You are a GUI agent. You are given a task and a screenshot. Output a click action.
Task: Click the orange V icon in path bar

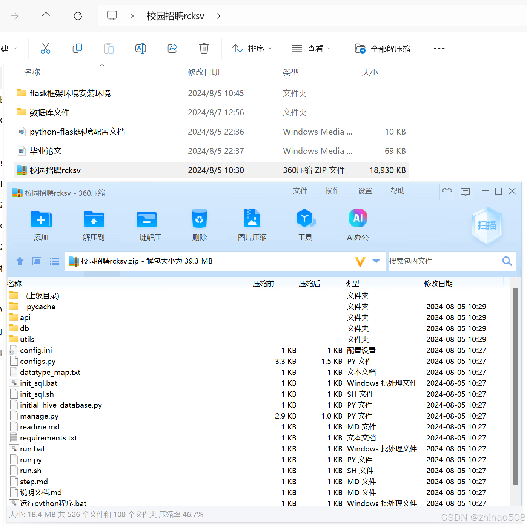(360, 261)
